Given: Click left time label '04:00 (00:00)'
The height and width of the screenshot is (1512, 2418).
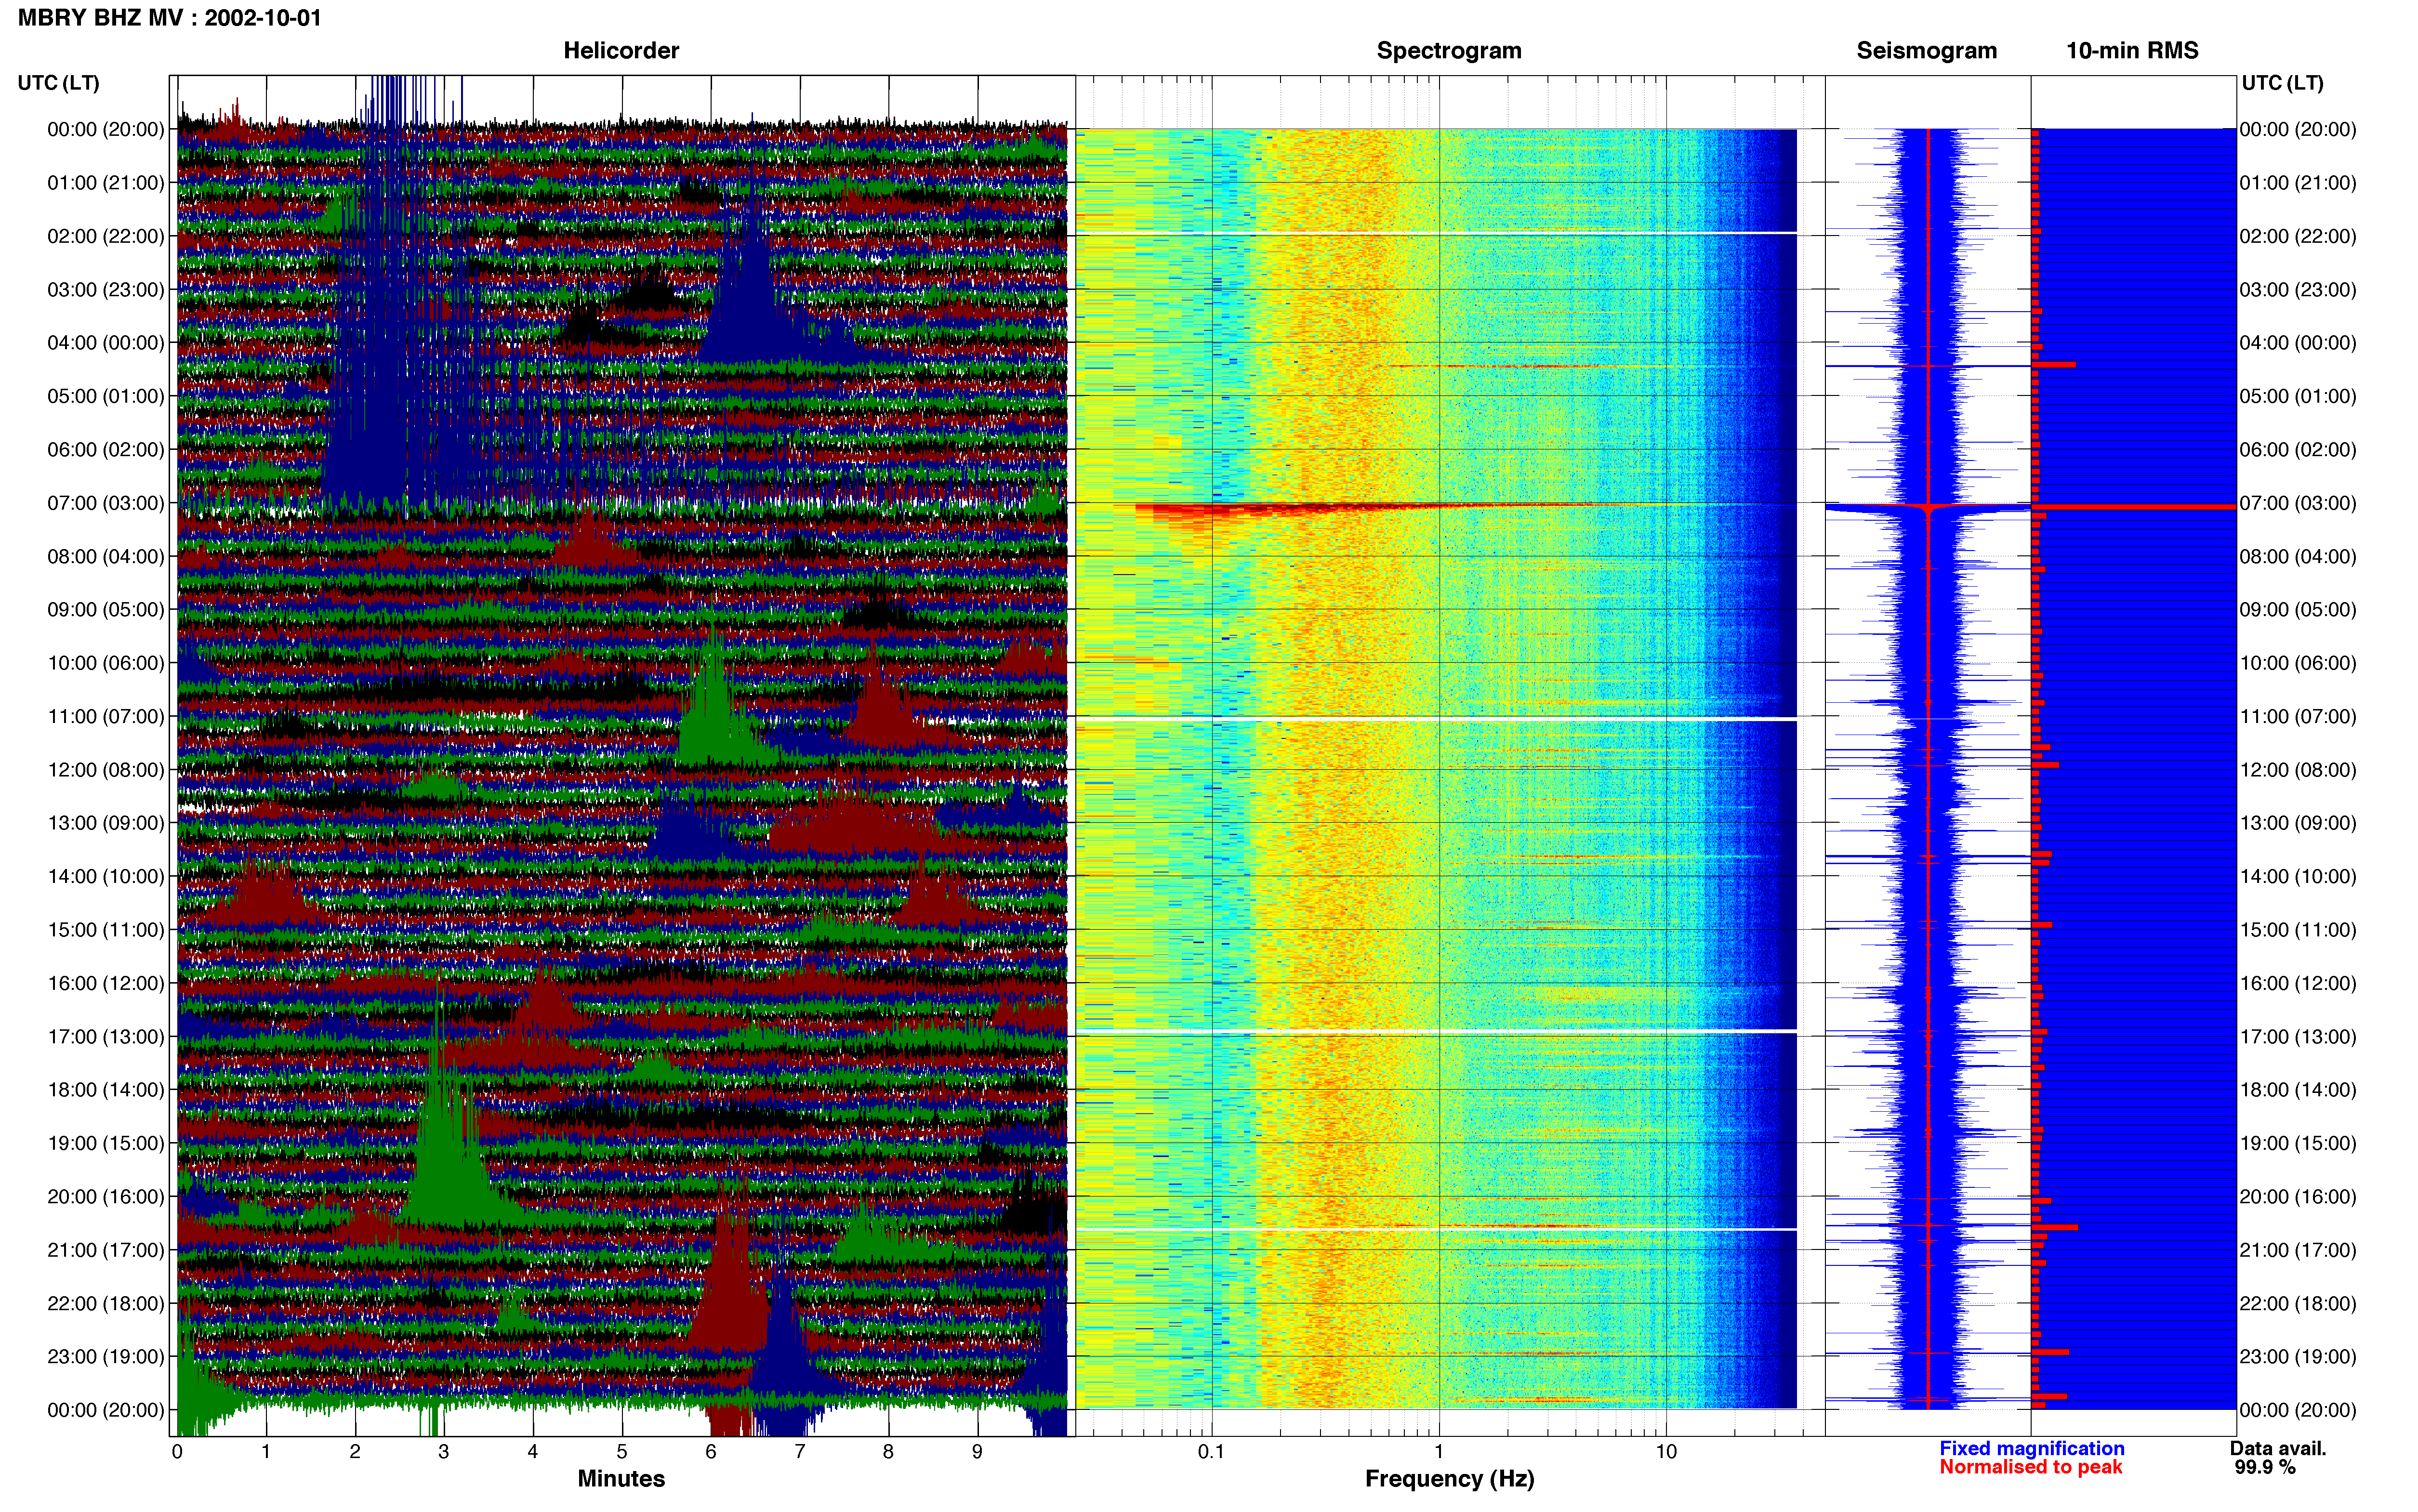Looking at the screenshot, I should [106, 343].
